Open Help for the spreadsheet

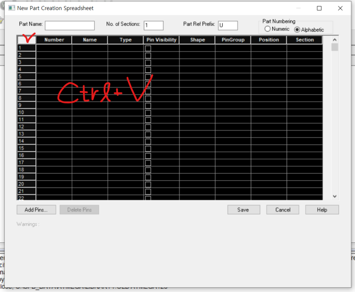pyautogui.click(x=322, y=210)
